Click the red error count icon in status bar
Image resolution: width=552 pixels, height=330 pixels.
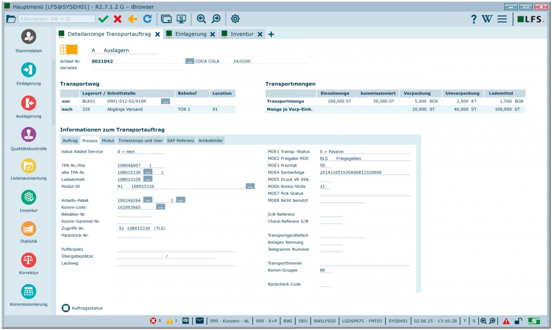click(153, 321)
